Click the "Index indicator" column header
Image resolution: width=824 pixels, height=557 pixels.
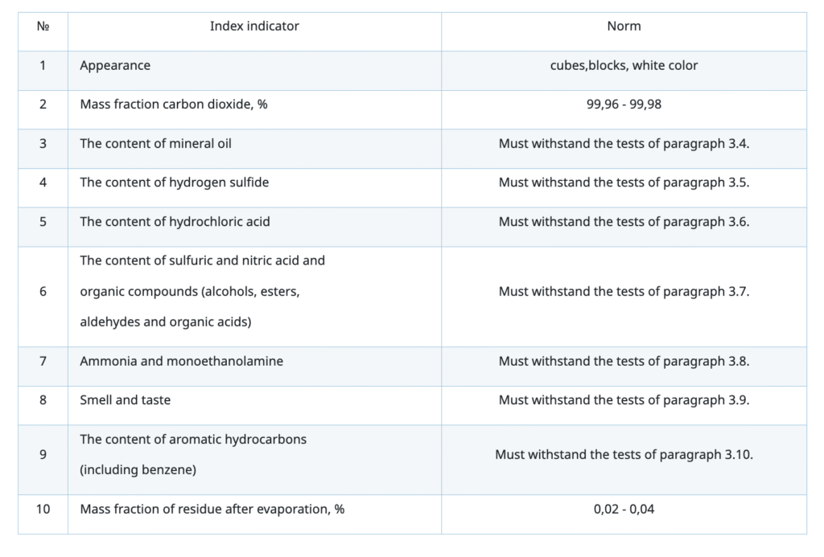pos(254,27)
